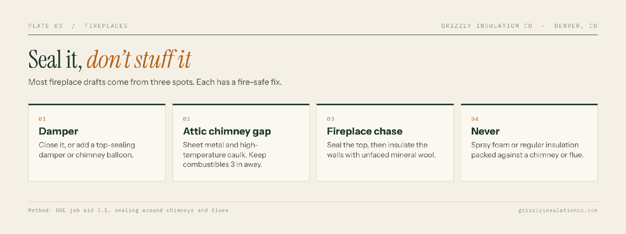Click the spray foam warning description
The height and width of the screenshot is (234, 626).
coord(527,150)
